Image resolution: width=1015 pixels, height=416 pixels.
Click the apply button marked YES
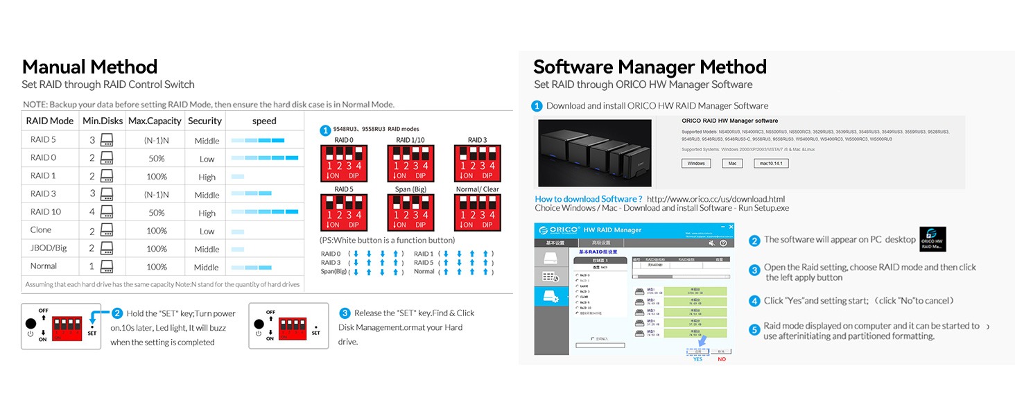click(x=697, y=352)
